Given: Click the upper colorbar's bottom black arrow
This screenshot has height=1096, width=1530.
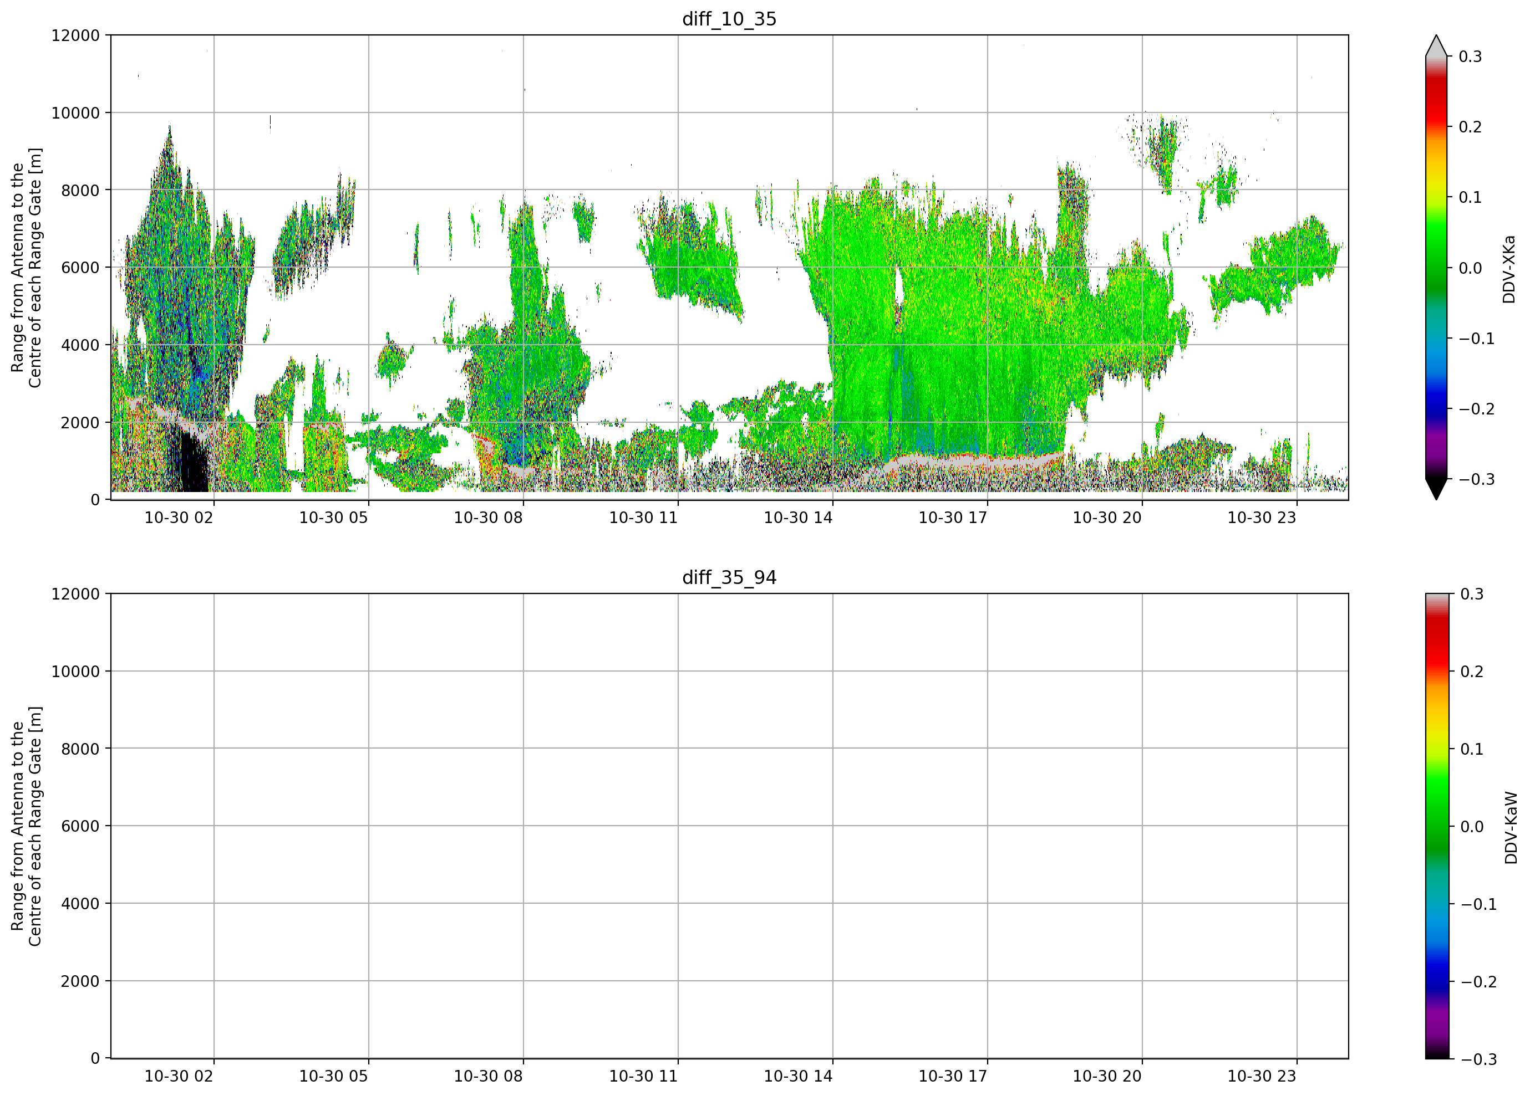Looking at the screenshot, I should [x=1436, y=489].
